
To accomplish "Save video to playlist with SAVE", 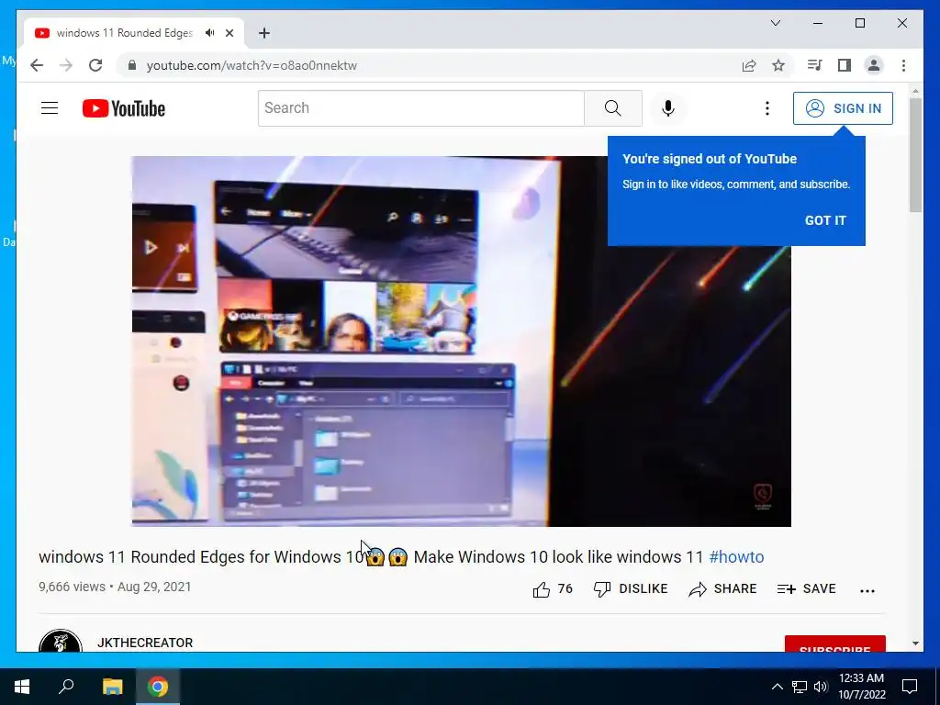I will [806, 589].
